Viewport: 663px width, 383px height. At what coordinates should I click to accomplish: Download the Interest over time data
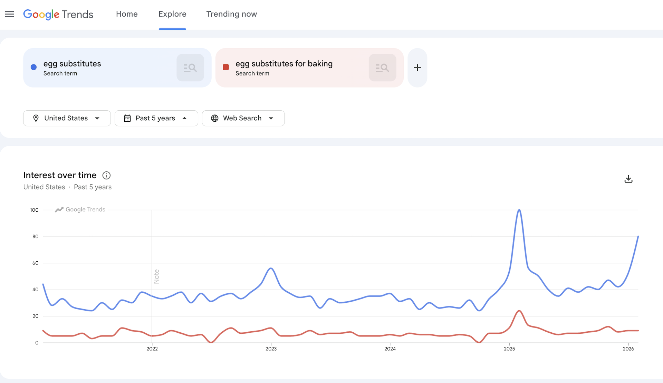pos(628,179)
